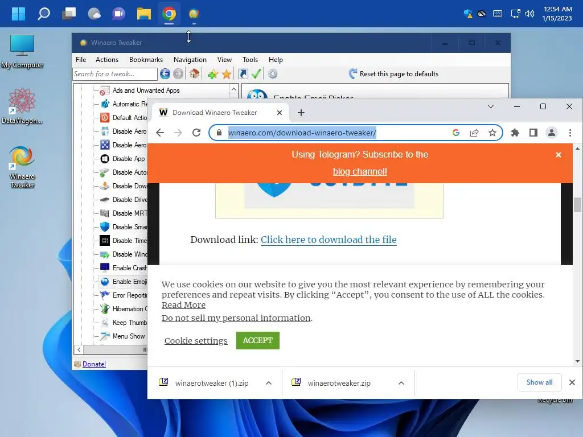
Task: Click the shortcut arrow icon in the Winaero toolbar
Action: (243, 74)
